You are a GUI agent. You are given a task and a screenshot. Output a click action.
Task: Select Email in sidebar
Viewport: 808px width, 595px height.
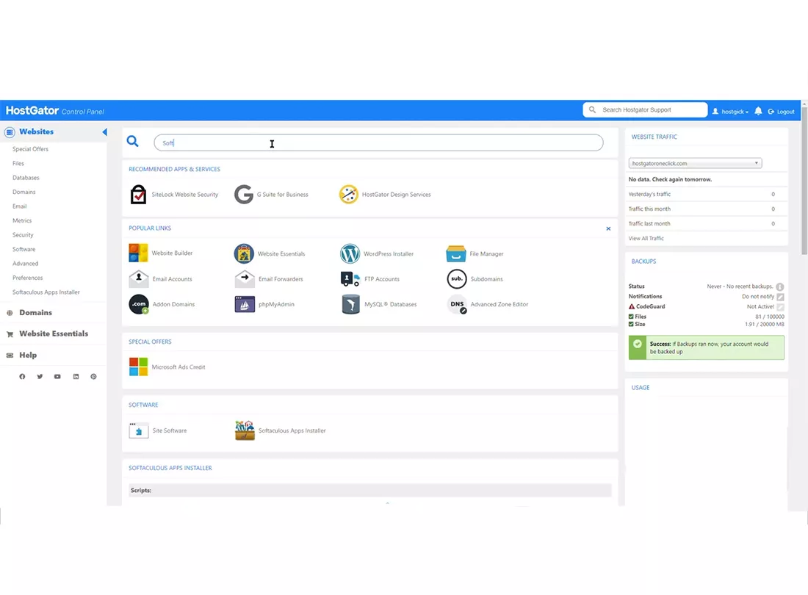(x=20, y=206)
